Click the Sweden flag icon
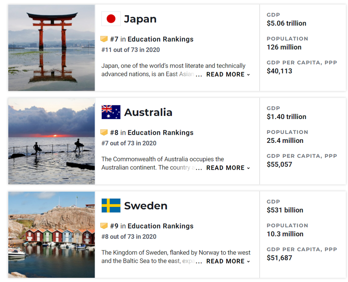This screenshot has height=282, width=348. click(x=111, y=206)
